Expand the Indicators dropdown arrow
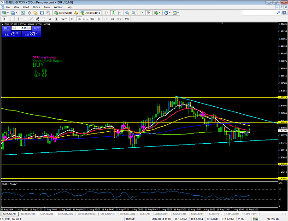Image resolution: width=288 pixels, height=221 pixels. coord(159,13)
